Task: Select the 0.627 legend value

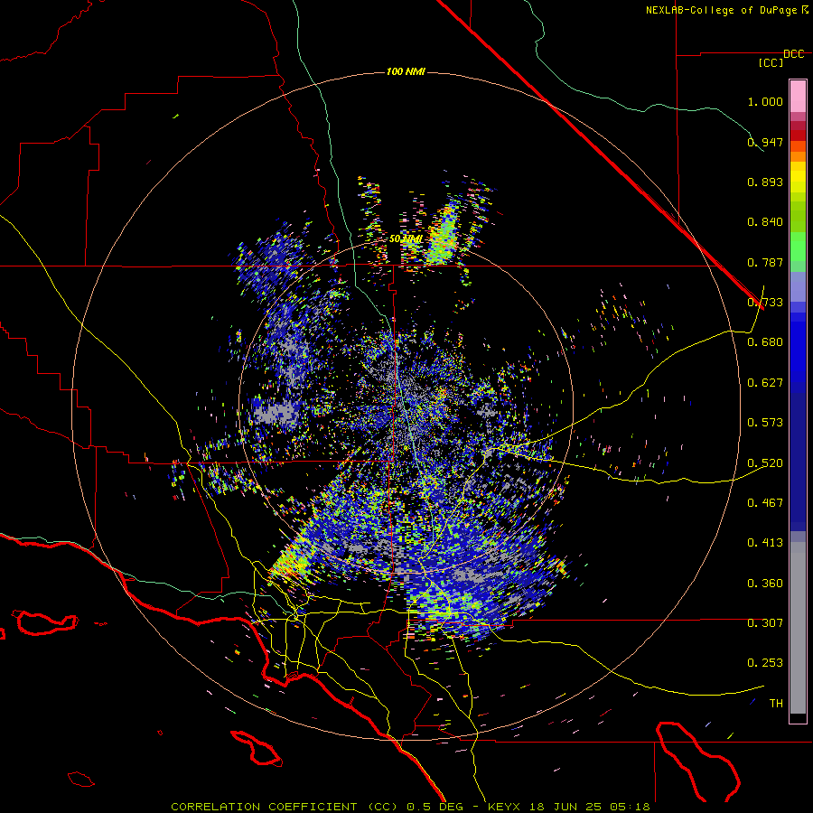Action: (x=765, y=383)
